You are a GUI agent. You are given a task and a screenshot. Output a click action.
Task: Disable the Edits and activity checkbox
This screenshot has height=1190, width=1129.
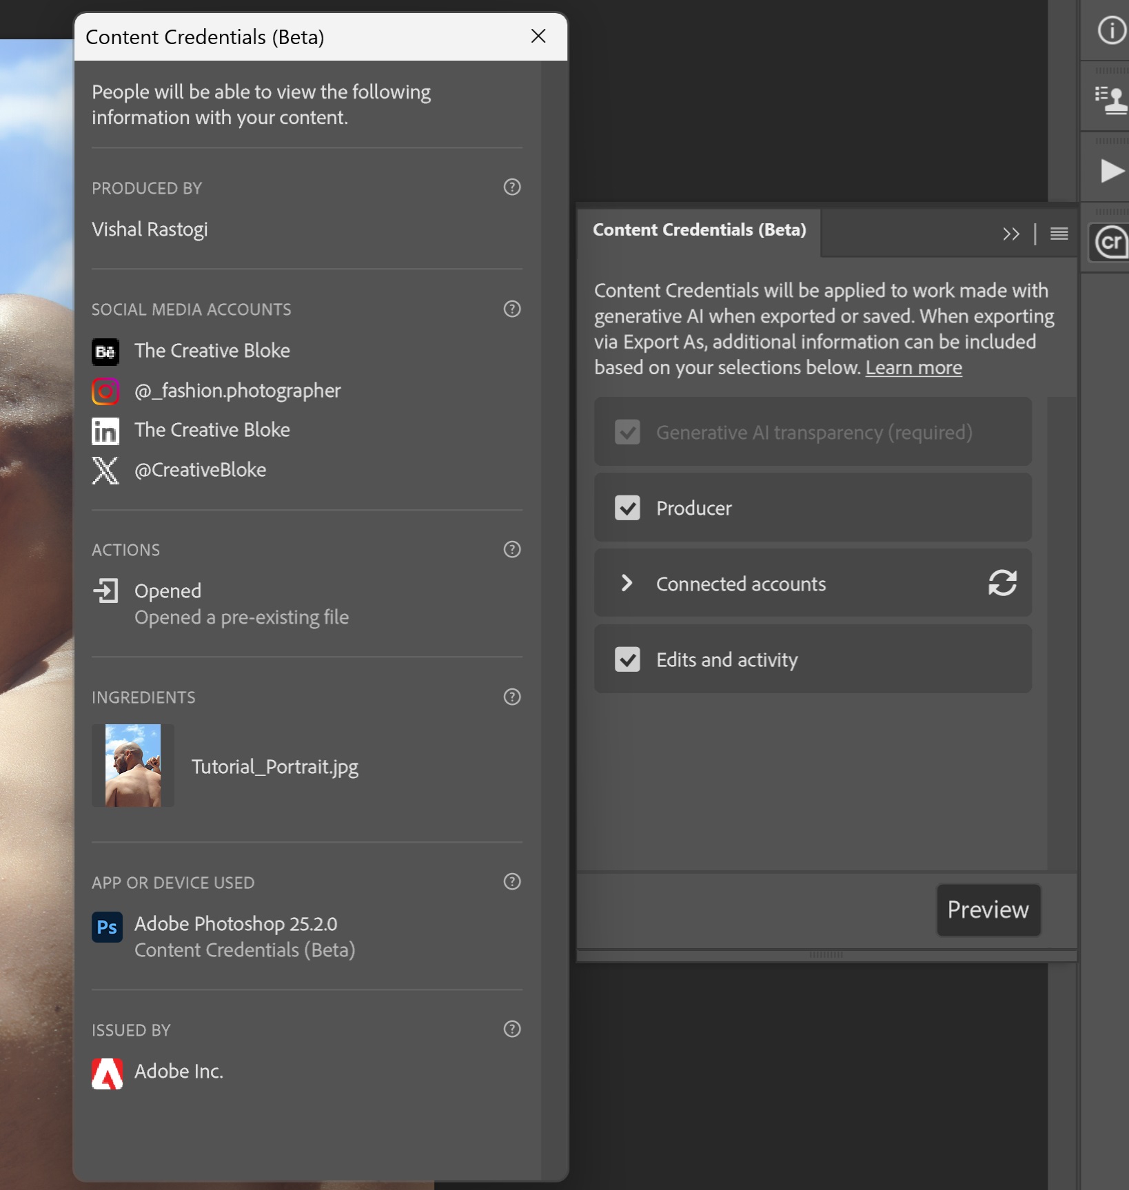click(x=627, y=659)
